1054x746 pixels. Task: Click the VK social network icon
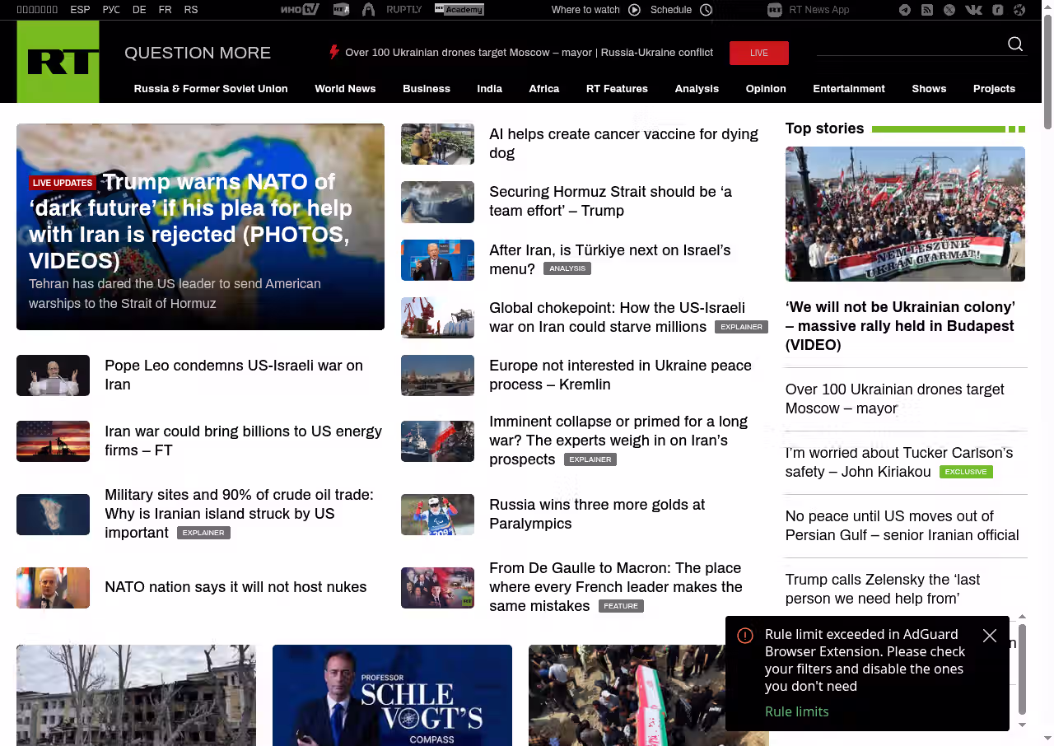pyautogui.click(x=973, y=10)
